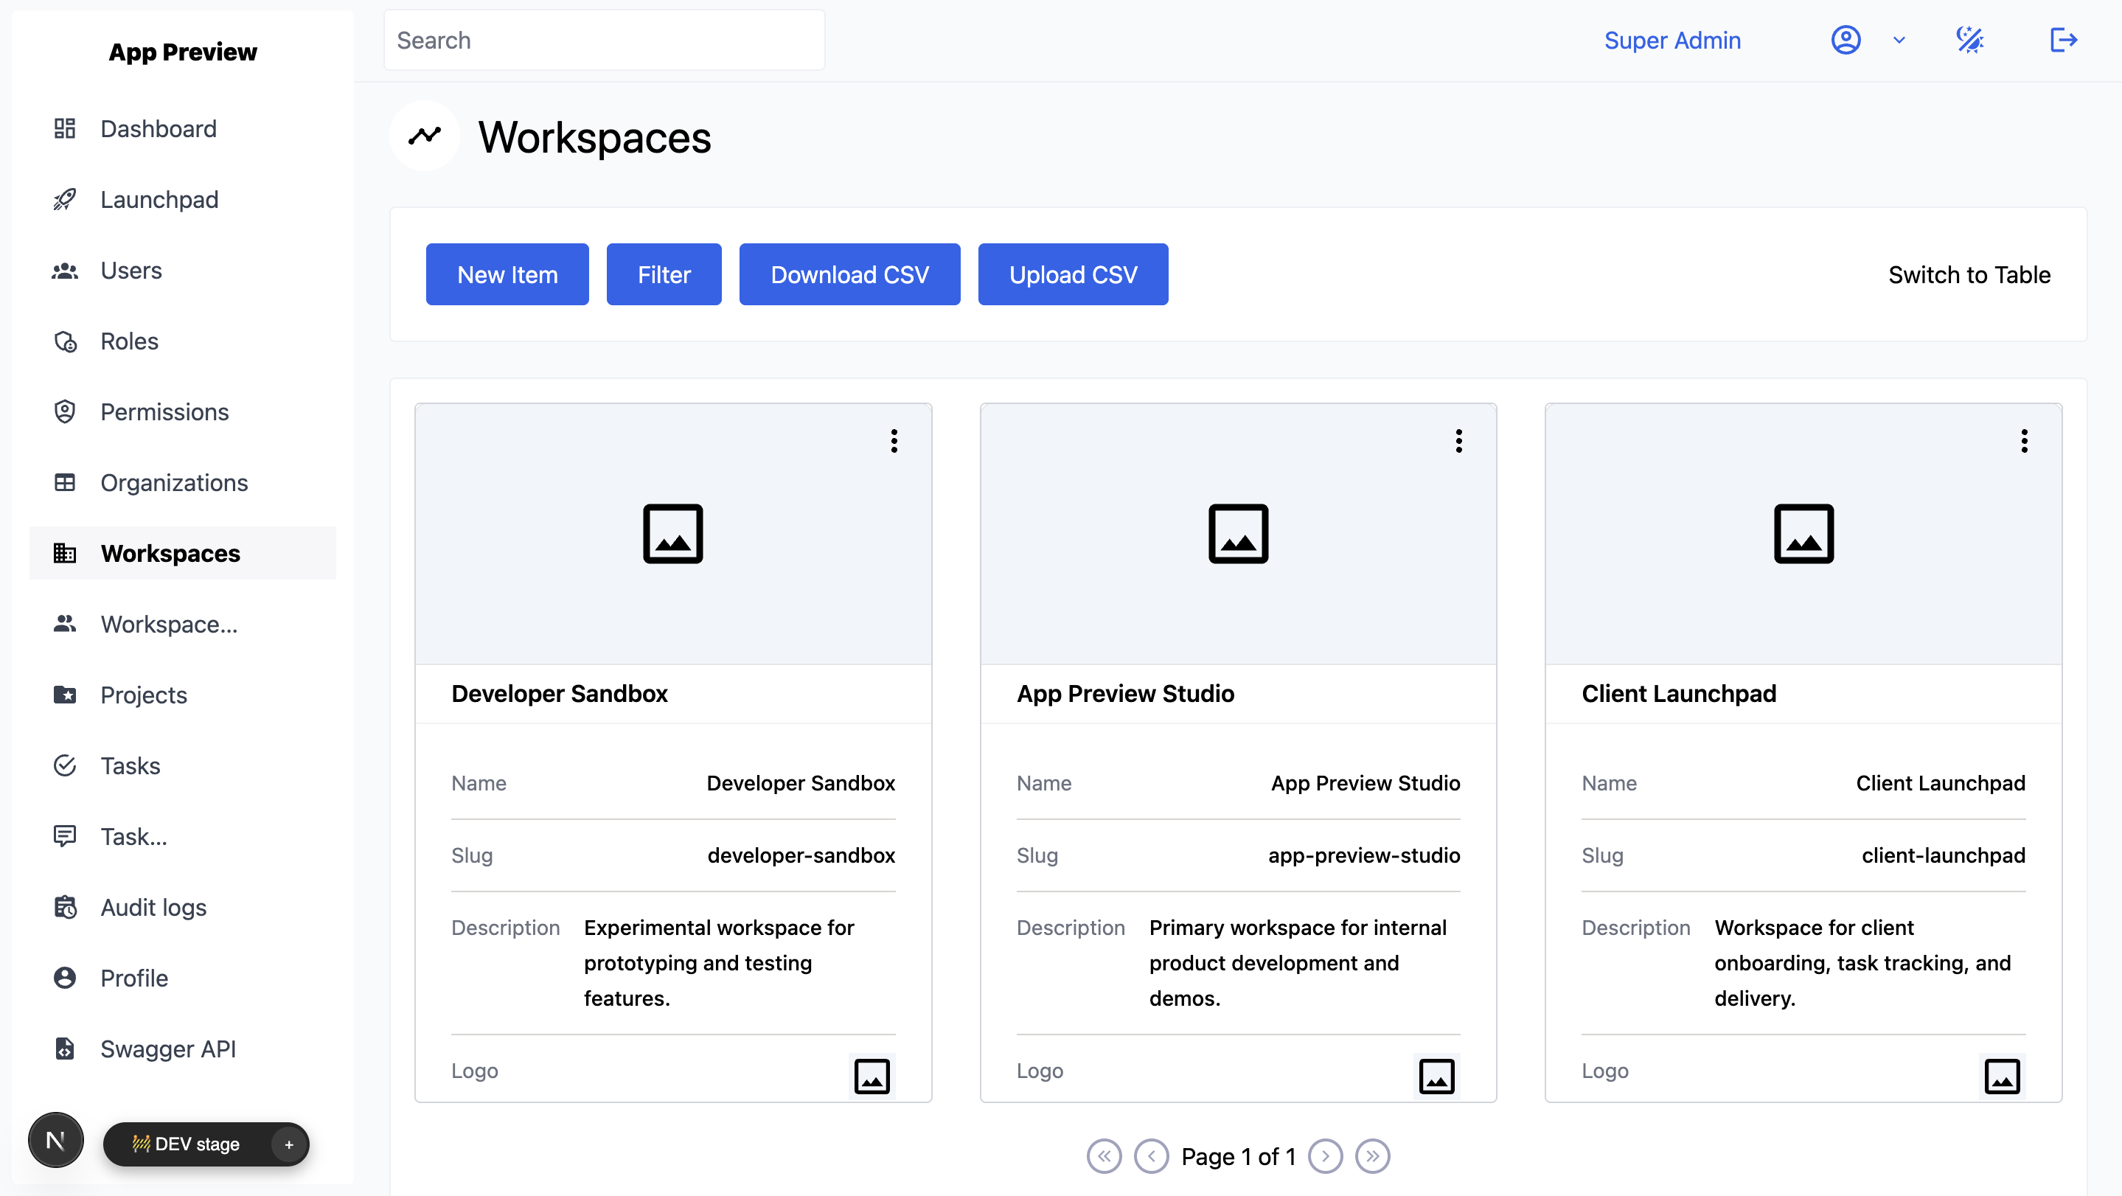Go to last page pagination button
The image size is (2122, 1196).
click(1373, 1156)
